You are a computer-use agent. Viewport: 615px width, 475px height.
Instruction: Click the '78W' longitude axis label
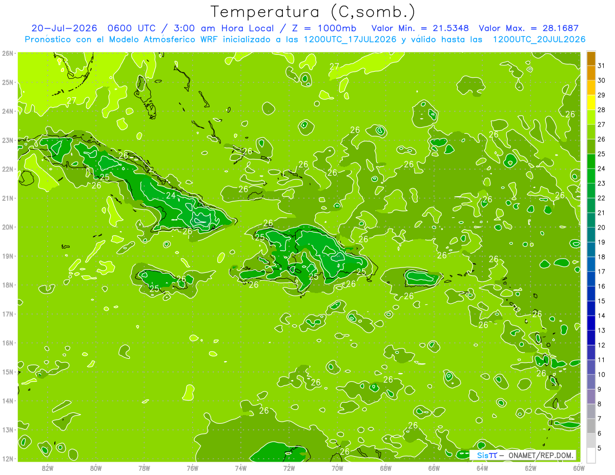(x=145, y=468)
